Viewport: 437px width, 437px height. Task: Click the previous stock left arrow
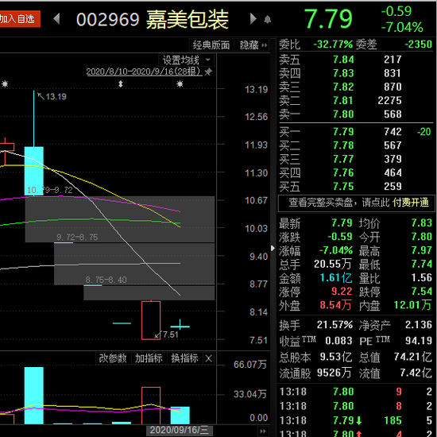(56, 19)
